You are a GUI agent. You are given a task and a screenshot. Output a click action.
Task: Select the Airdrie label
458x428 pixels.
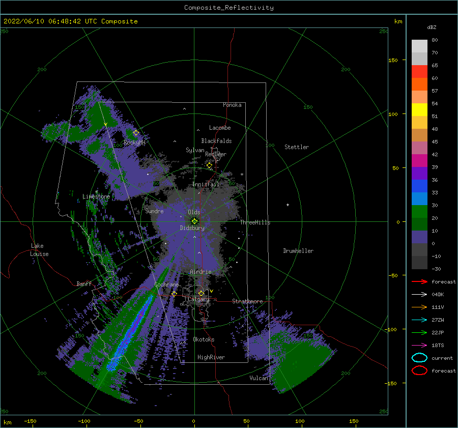201,272
